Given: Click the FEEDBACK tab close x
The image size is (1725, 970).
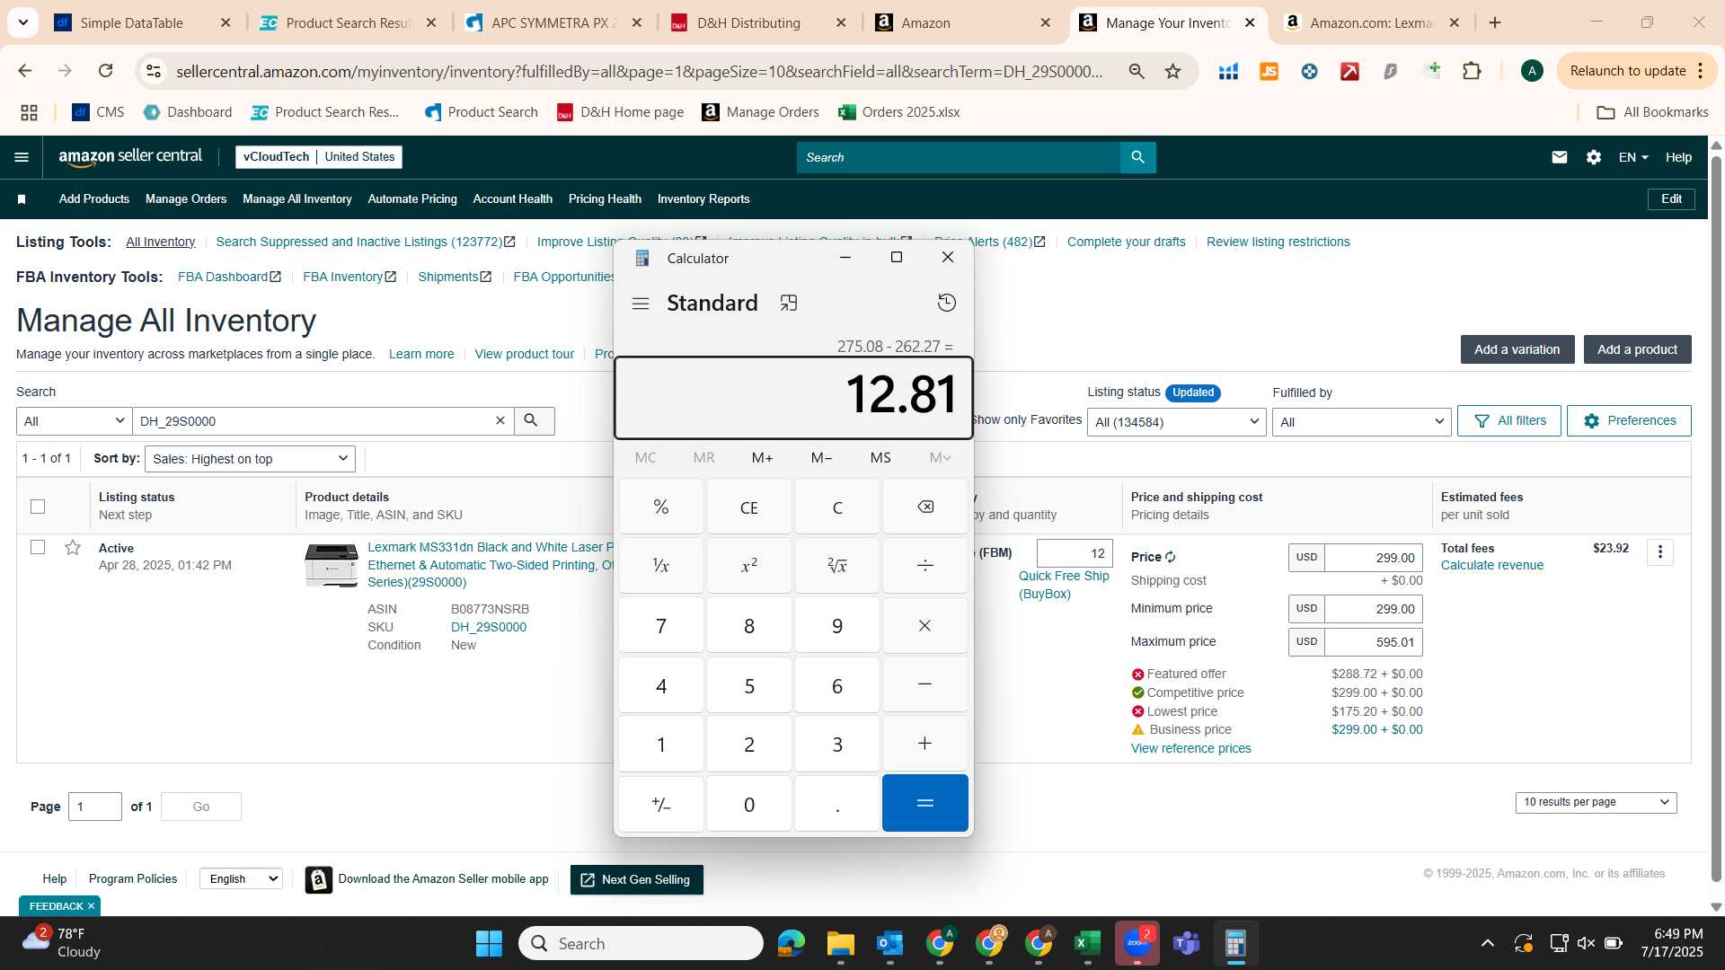Looking at the screenshot, I should [x=91, y=906].
